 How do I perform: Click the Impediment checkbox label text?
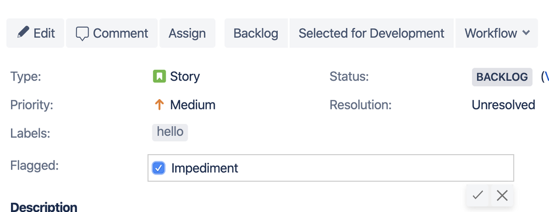tap(205, 168)
